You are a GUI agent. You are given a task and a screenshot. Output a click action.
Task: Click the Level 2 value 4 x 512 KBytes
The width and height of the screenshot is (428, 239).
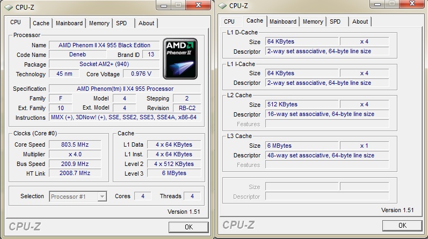point(174,164)
